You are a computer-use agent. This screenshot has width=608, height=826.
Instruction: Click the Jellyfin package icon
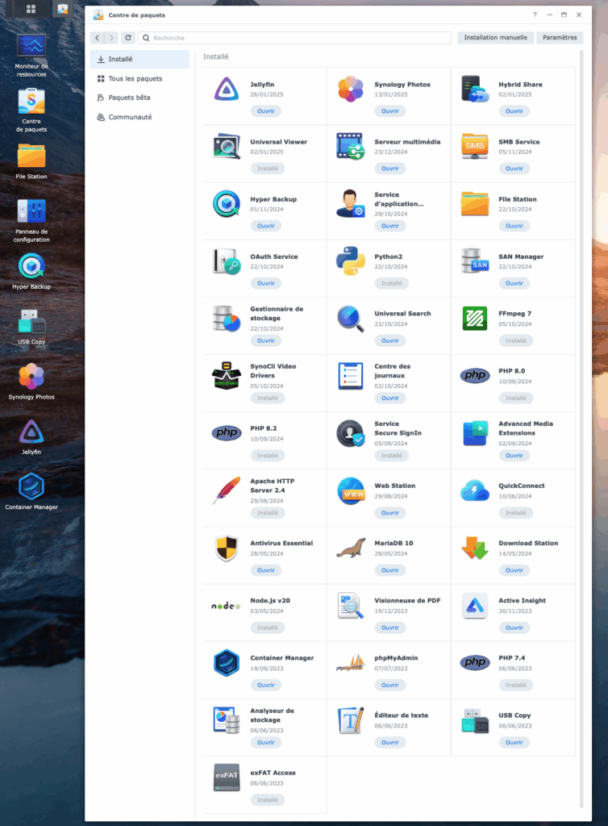pos(227,89)
